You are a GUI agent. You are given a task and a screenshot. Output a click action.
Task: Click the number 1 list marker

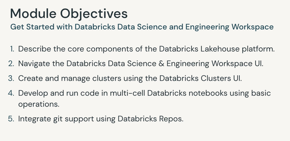(12, 49)
